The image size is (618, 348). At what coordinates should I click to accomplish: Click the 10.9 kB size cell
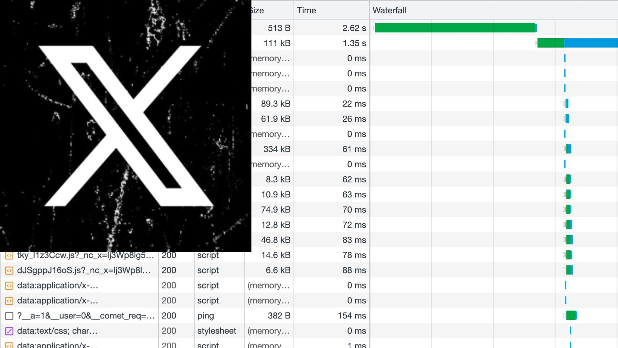coord(276,195)
